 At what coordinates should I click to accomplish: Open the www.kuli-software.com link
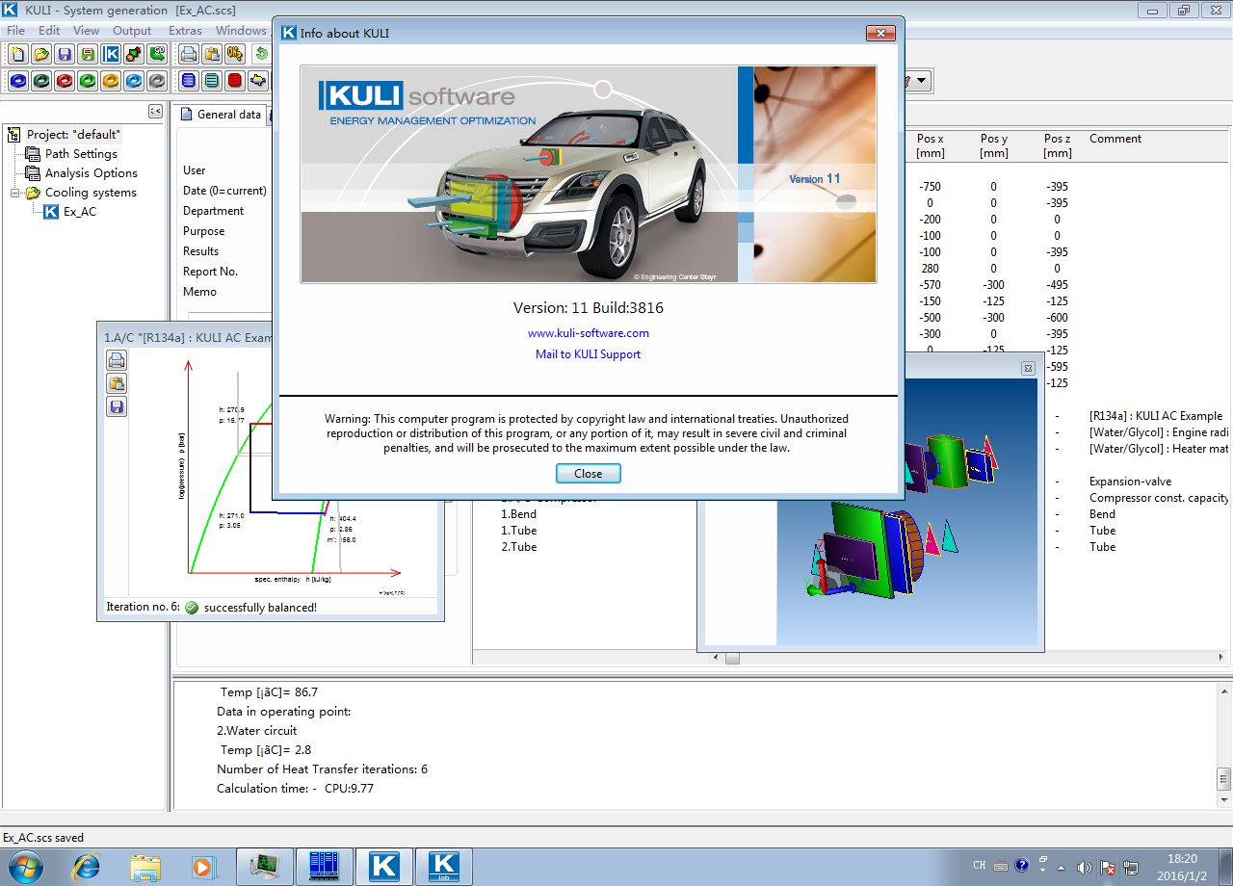pos(589,333)
